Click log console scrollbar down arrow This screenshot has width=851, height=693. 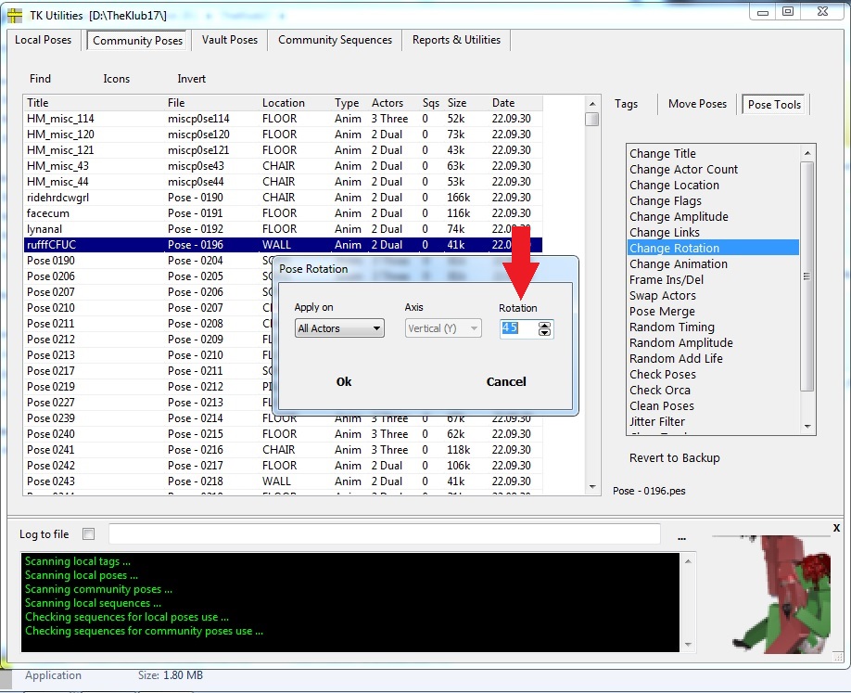point(688,645)
